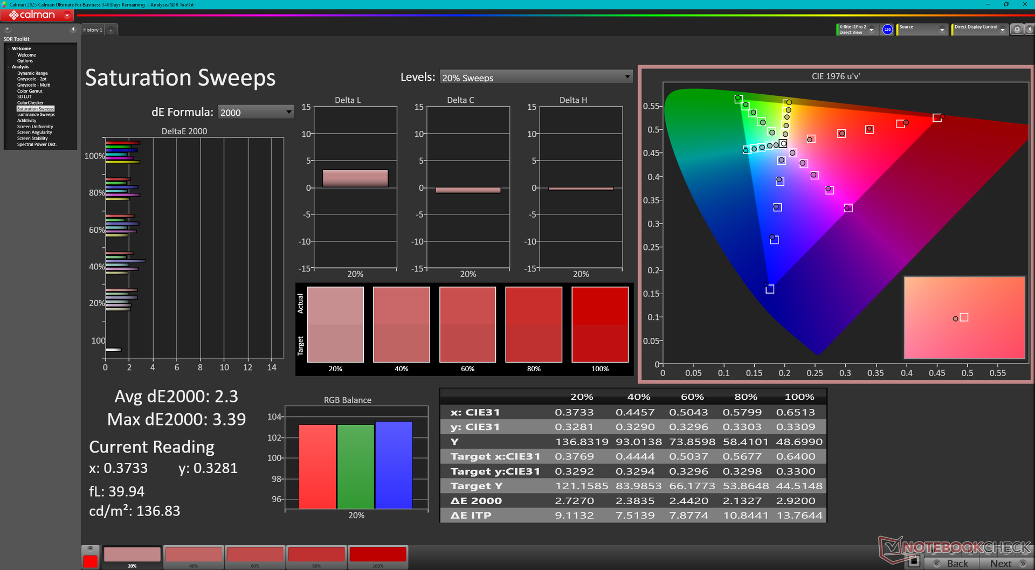Click the blue 230 meter mode circle
Image resolution: width=1035 pixels, height=570 pixels.
pos(887,30)
